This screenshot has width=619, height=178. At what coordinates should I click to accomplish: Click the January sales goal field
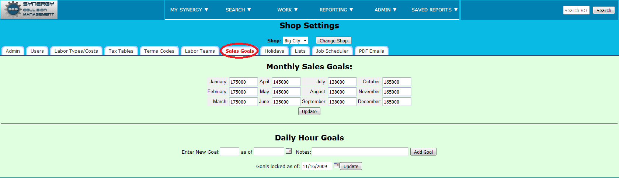(x=243, y=82)
